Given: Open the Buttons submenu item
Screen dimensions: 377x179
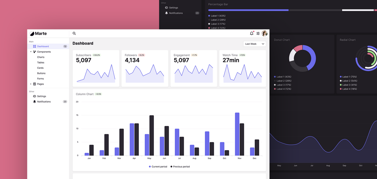Looking at the screenshot, I should tap(41, 73).
